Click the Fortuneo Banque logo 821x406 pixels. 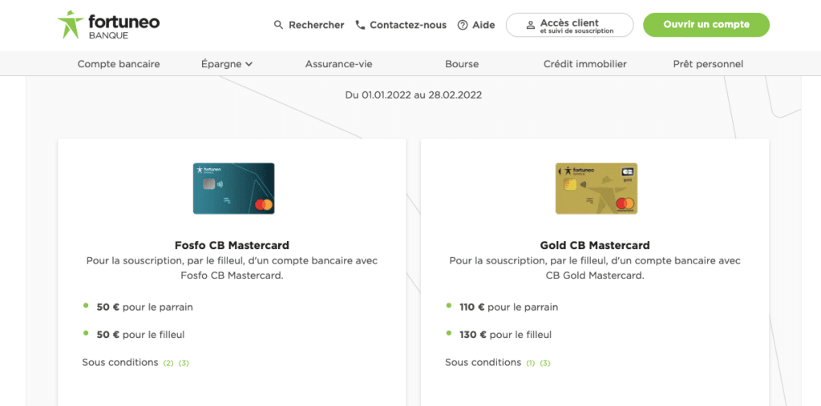[x=108, y=25]
